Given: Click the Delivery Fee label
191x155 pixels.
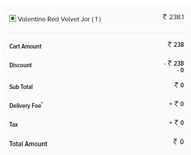Looking at the screenshot, I should [25, 106].
